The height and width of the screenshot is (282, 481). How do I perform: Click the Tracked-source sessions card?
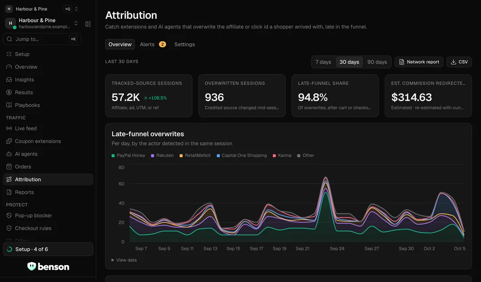[149, 96]
